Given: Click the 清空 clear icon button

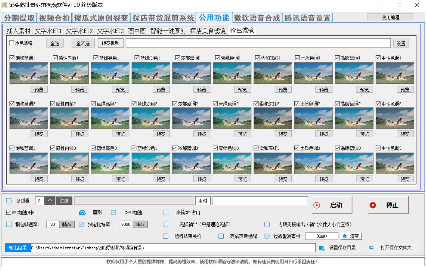Looking at the screenshot, I should pos(351,236).
